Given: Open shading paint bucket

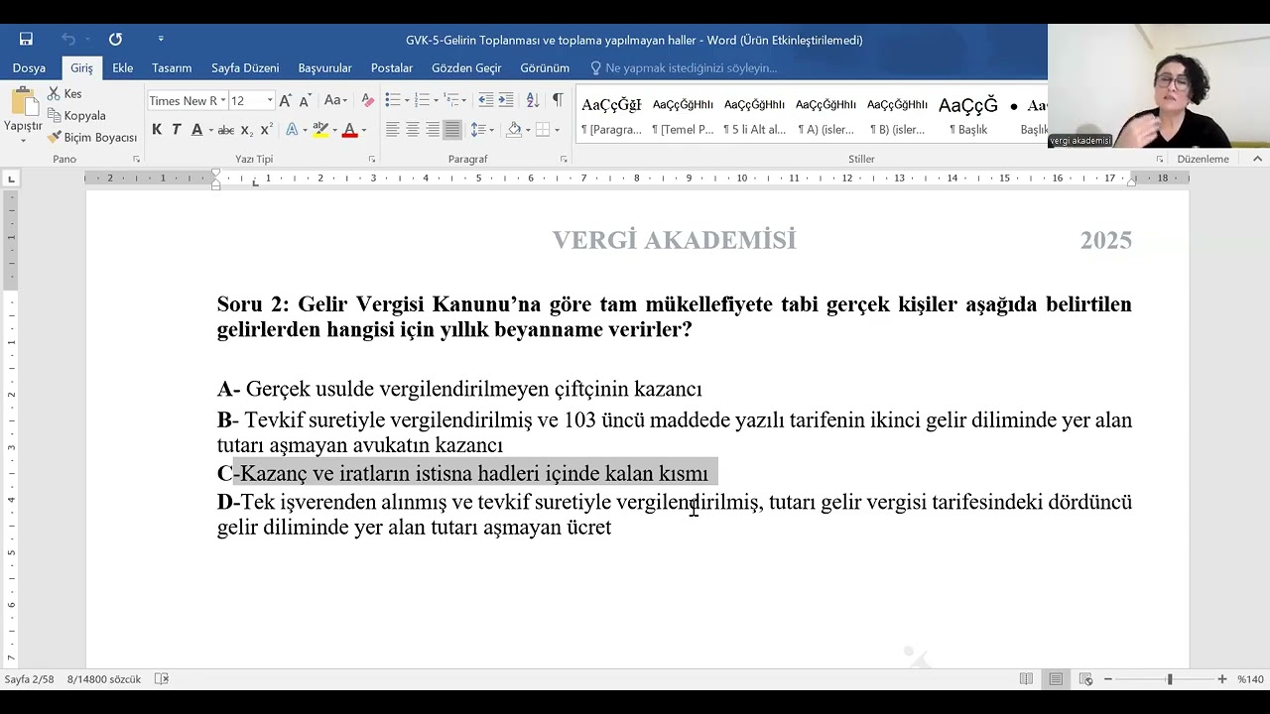Looking at the screenshot, I should tap(513, 130).
